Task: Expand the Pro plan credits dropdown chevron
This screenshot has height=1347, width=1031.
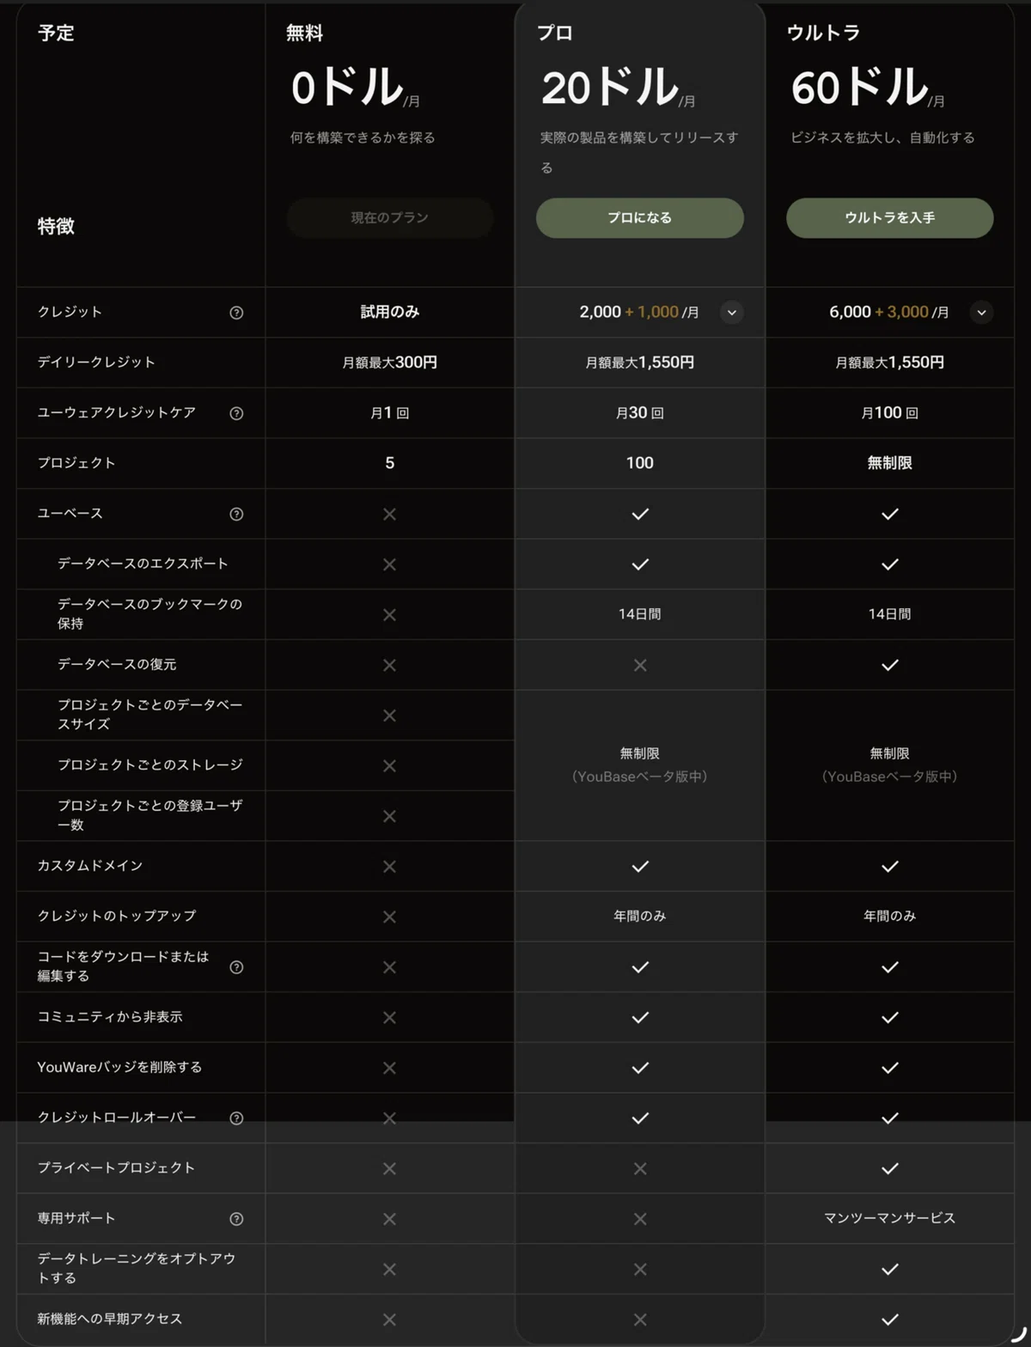Action: tap(732, 313)
